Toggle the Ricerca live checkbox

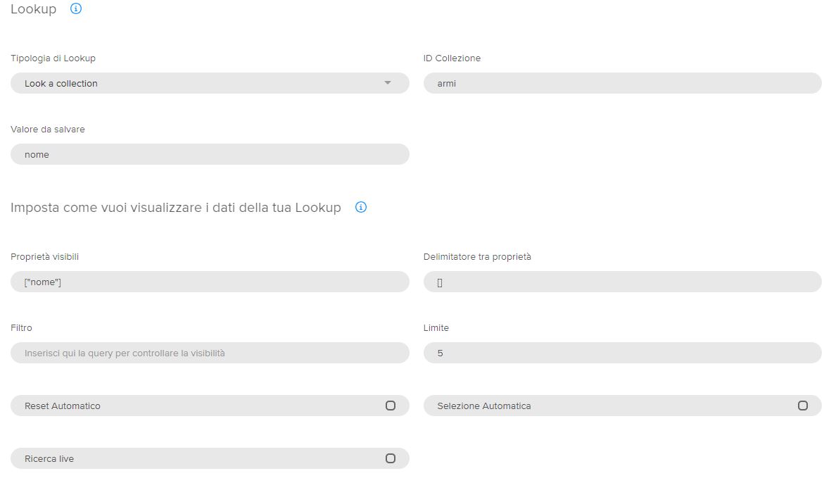[x=391, y=458]
